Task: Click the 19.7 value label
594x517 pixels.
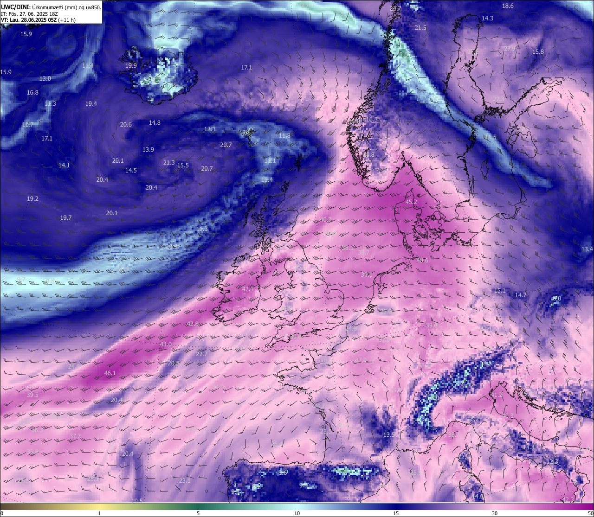Action: point(66,217)
